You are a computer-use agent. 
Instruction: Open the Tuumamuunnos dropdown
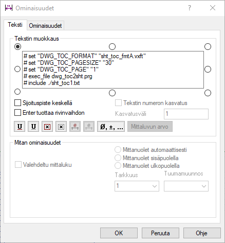(186, 186)
